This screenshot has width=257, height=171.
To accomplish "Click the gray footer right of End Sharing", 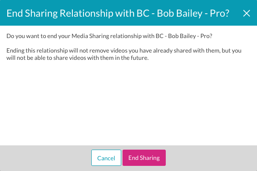I will tap(212, 158).
